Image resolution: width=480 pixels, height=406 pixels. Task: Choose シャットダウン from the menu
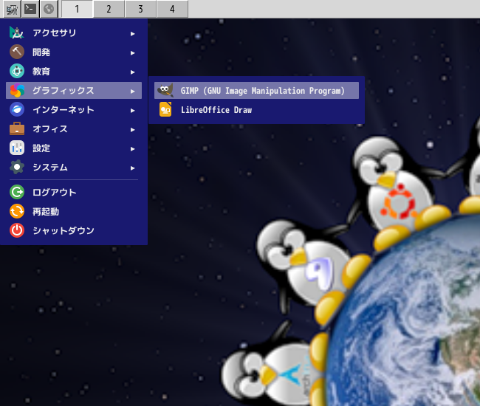click(x=74, y=230)
